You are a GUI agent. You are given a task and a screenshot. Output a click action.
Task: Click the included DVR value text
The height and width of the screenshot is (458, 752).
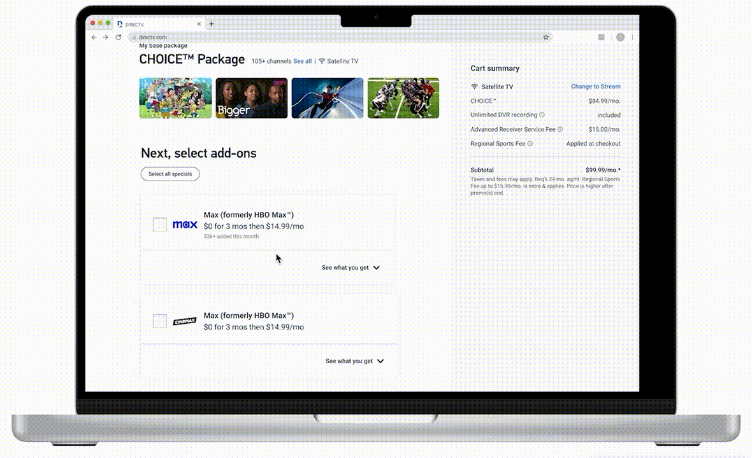[609, 115]
